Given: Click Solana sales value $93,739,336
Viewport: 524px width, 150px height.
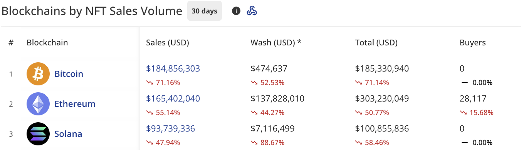Looking at the screenshot, I should click(x=171, y=128).
